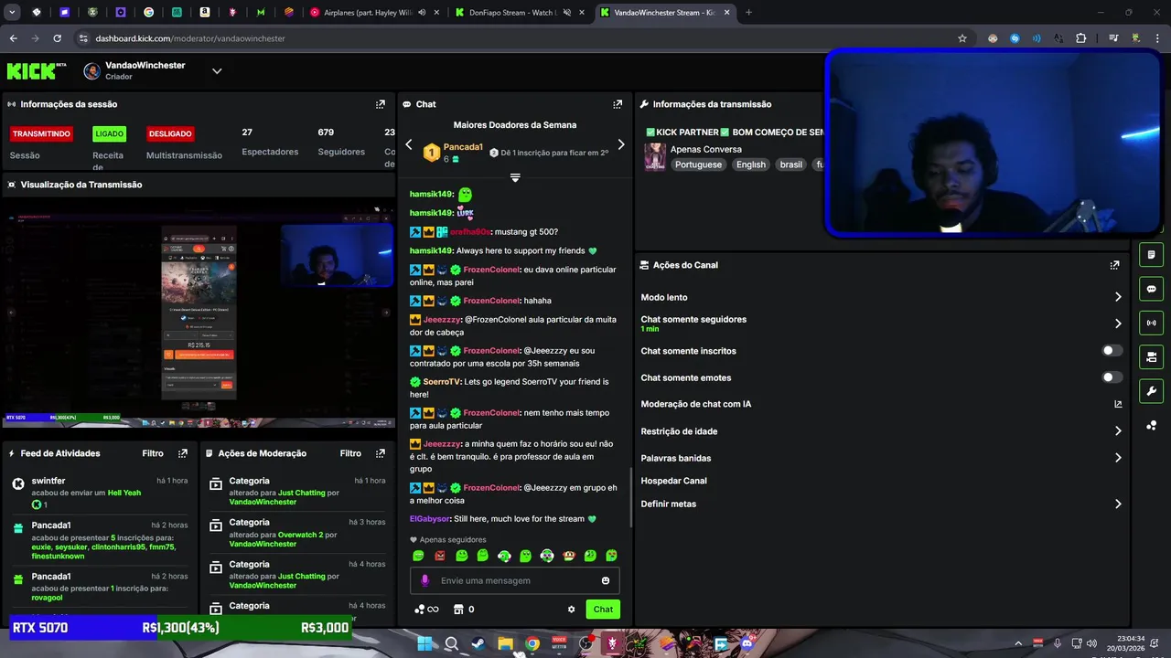Click the purple microphone icon in chat input

424,580
